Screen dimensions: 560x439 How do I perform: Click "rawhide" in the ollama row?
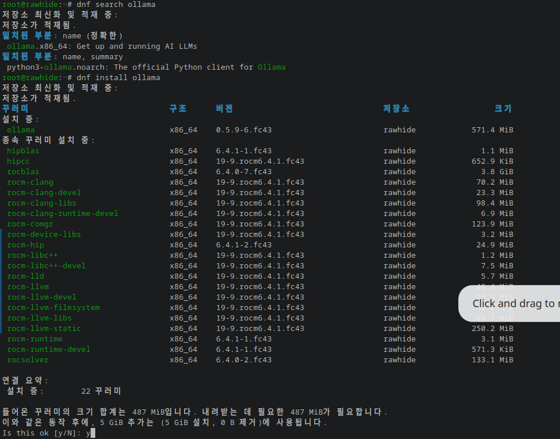tap(400, 130)
